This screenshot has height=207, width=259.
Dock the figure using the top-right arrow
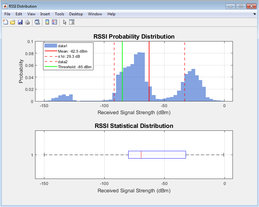(254, 14)
